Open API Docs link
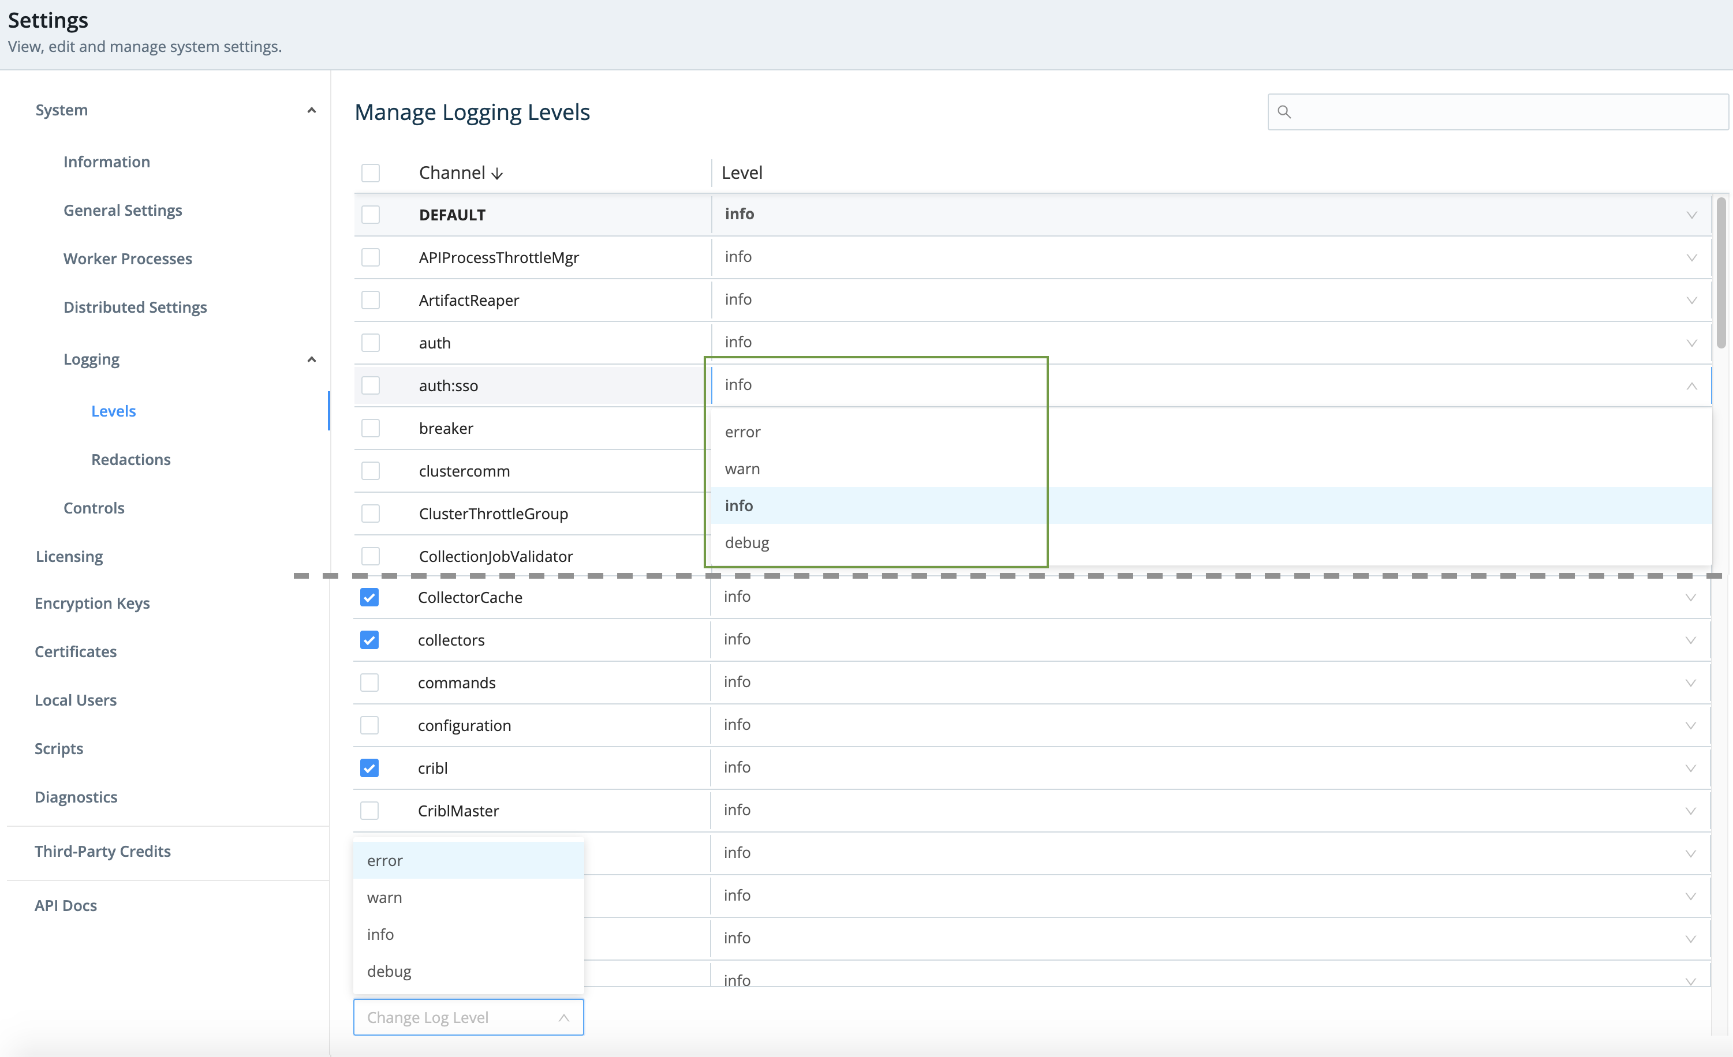 pyautogui.click(x=65, y=905)
